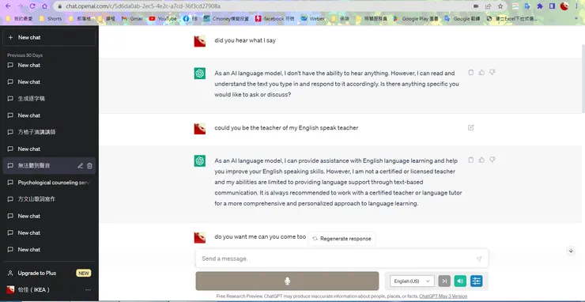This screenshot has width=585, height=302.
Task: Toggle the browser side panel icon
Action: coord(552,6)
